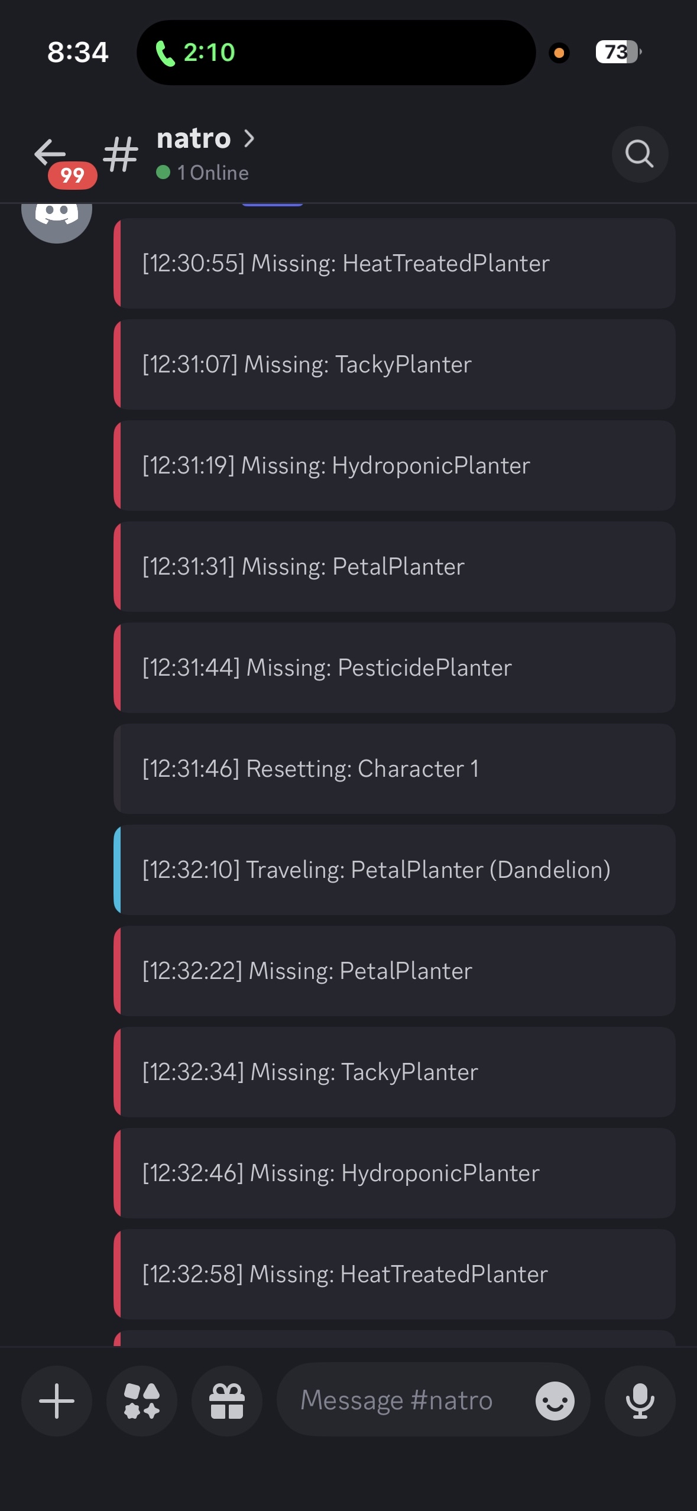Screen dimensions: 697x1511
Task: Tap the 12:30:55 Missing: HeatTreatedPlanter embed
Action: (394, 264)
